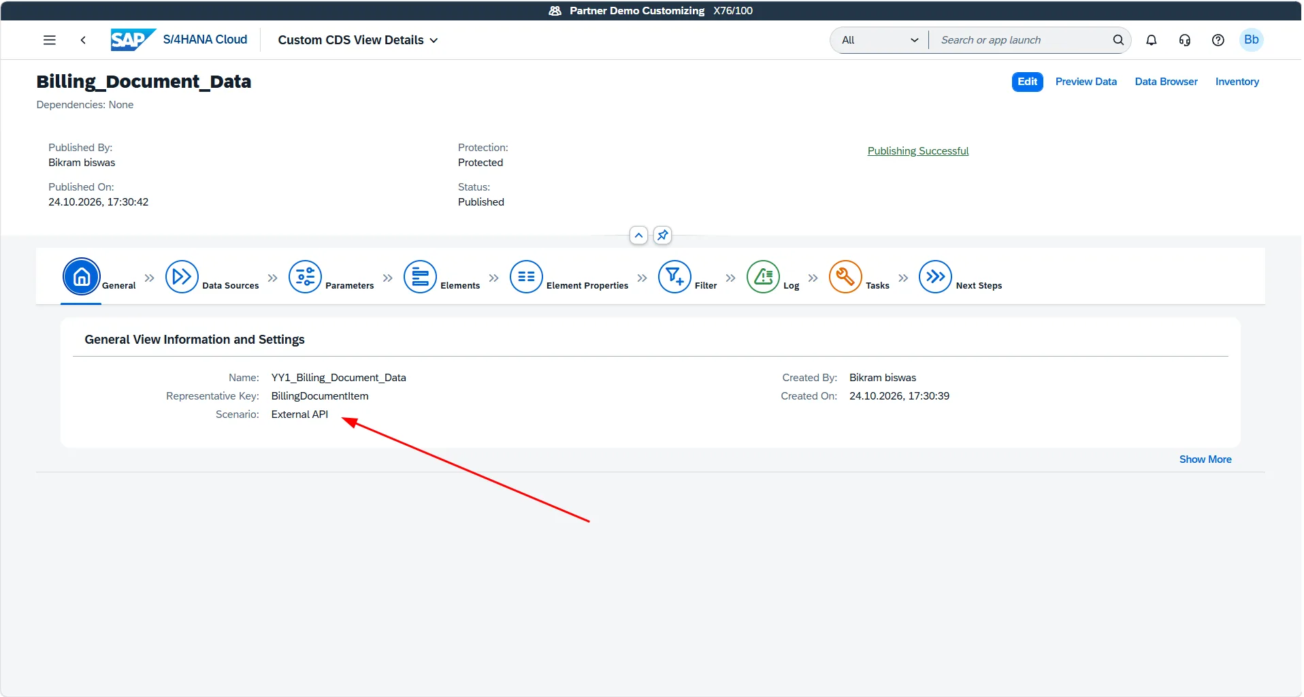The height and width of the screenshot is (697, 1304).
Task: Go to the Elements step icon
Action: point(420,276)
